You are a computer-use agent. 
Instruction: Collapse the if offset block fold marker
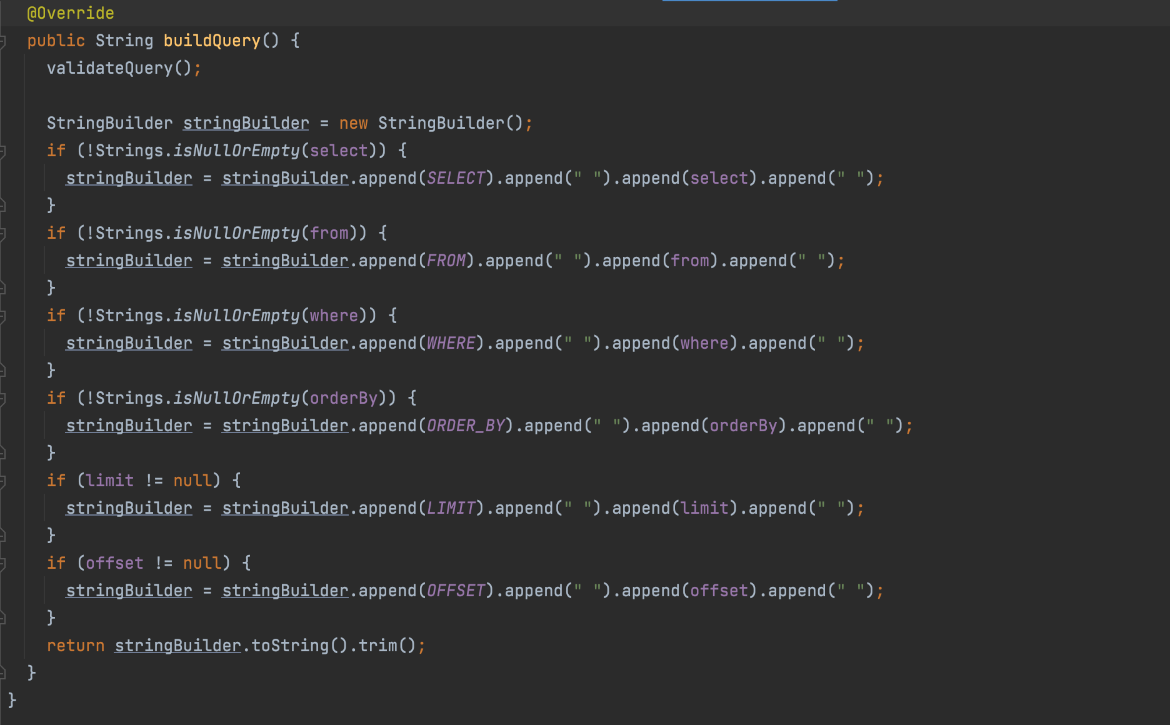(x=2, y=564)
